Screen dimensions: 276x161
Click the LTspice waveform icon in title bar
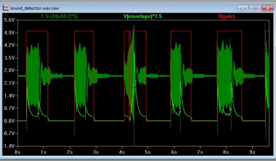coord(6,8)
